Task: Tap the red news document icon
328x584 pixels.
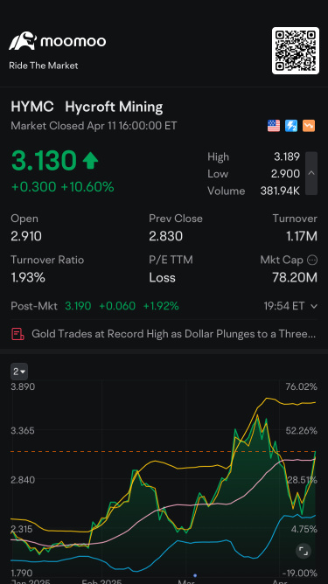Action: coord(17,334)
